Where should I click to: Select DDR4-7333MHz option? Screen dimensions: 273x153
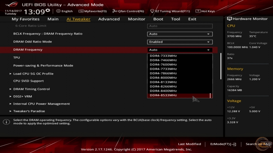(180, 56)
